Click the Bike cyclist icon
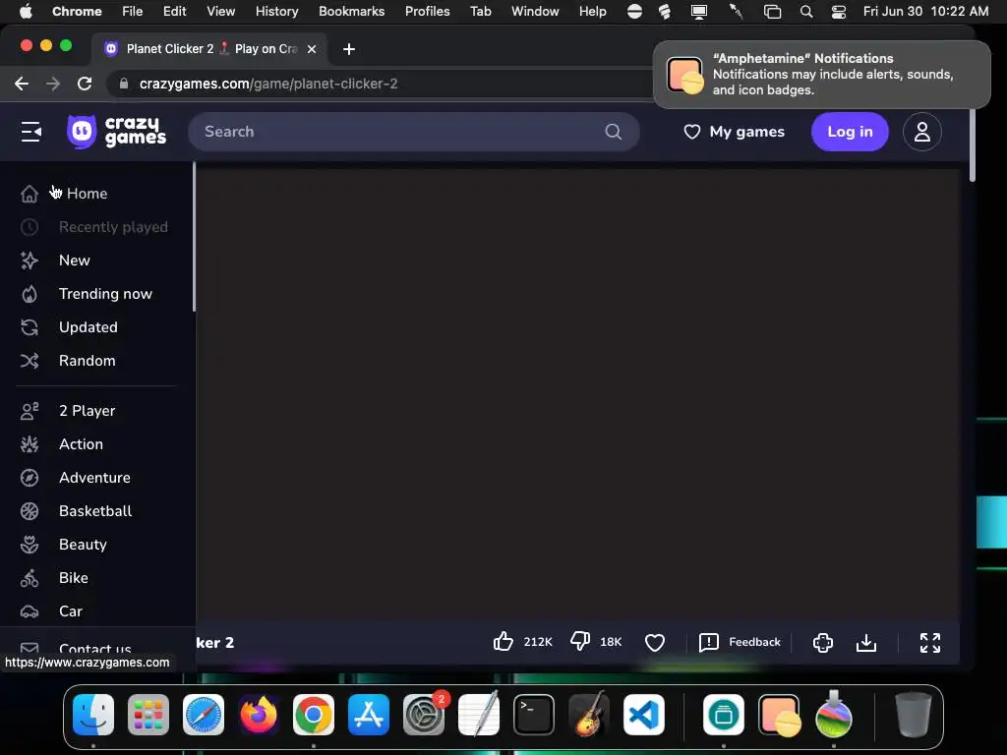 (29, 578)
